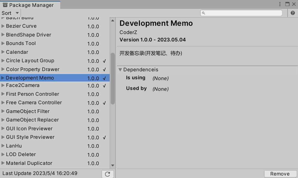The image size is (298, 178).
Task: Select the Bounds Tool package
Action: pyautogui.click(x=55, y=43)
